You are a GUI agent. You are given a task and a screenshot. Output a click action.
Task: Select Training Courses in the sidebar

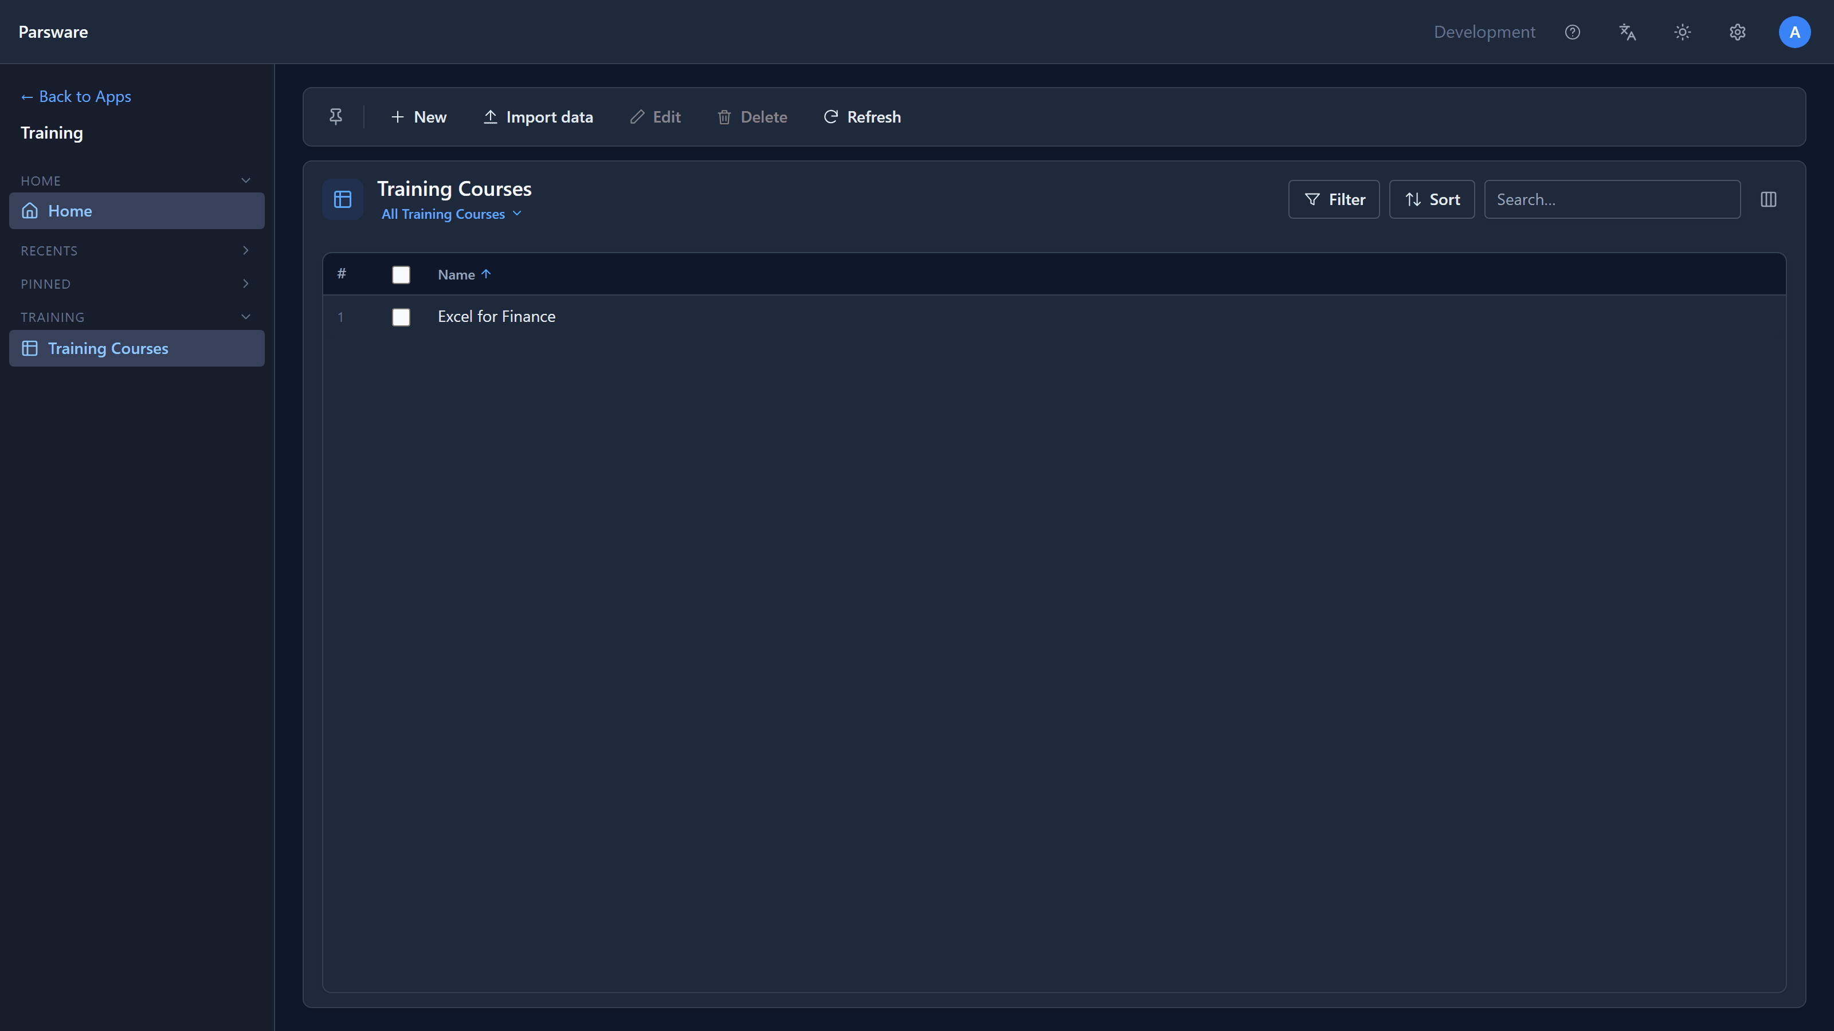tap(137, 349)
